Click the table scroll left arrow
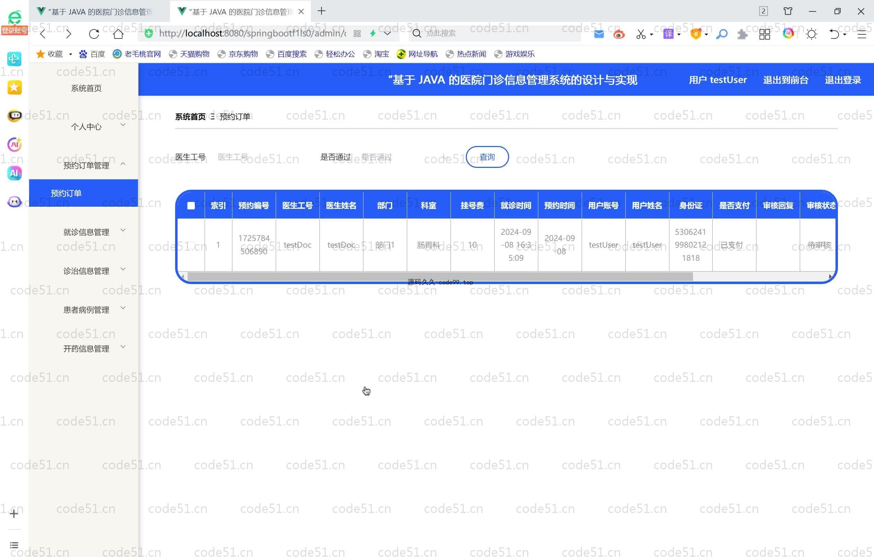Viewport: 874px width, 557px height. coord(182,277)
